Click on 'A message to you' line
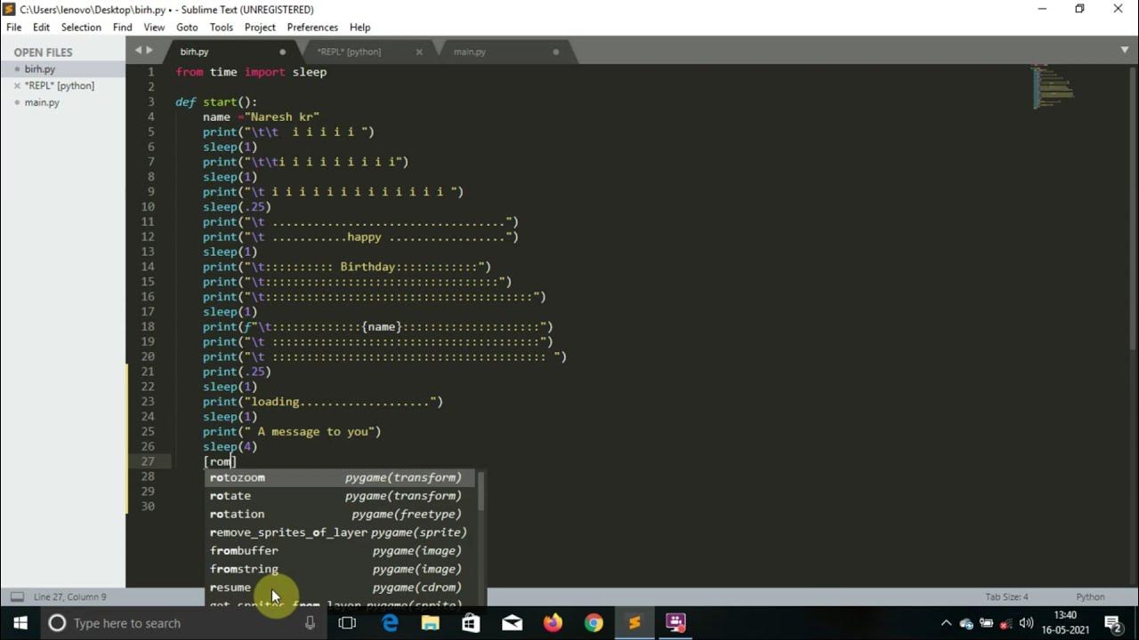 click(291, 431)
